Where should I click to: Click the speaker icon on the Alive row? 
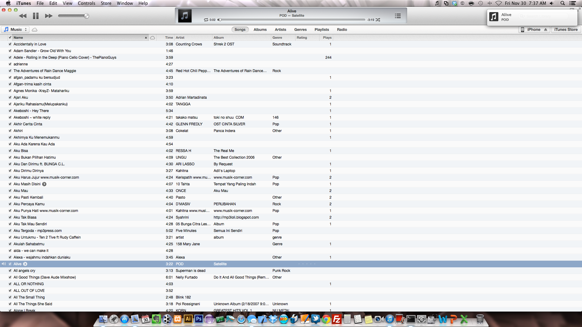tap(4, 264)
